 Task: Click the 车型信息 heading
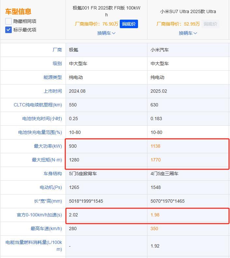click(18, 11)
